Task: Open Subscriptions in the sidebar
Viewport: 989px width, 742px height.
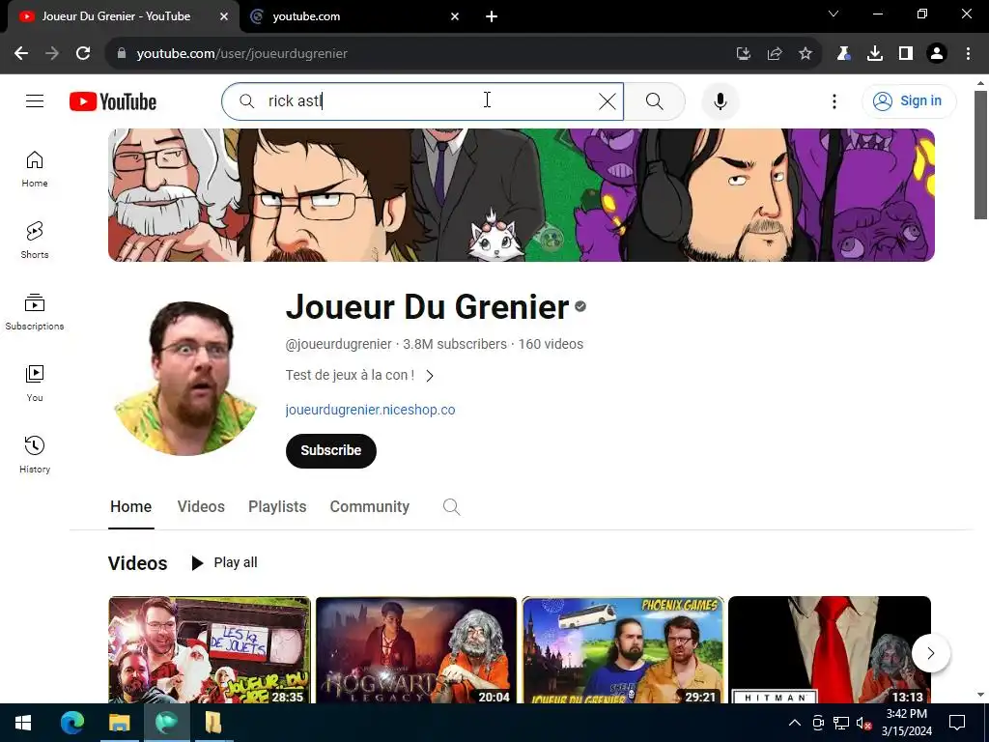Action: (35, 312)
